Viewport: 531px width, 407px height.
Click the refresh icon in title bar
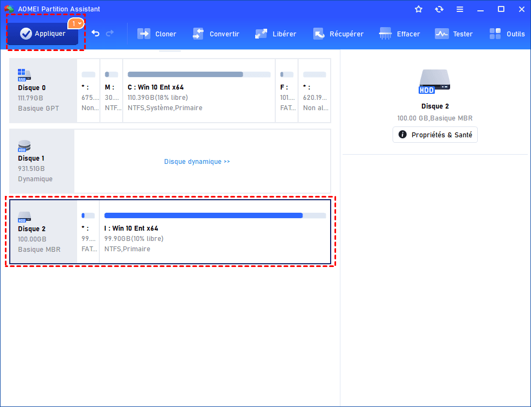tap(439, 9)
